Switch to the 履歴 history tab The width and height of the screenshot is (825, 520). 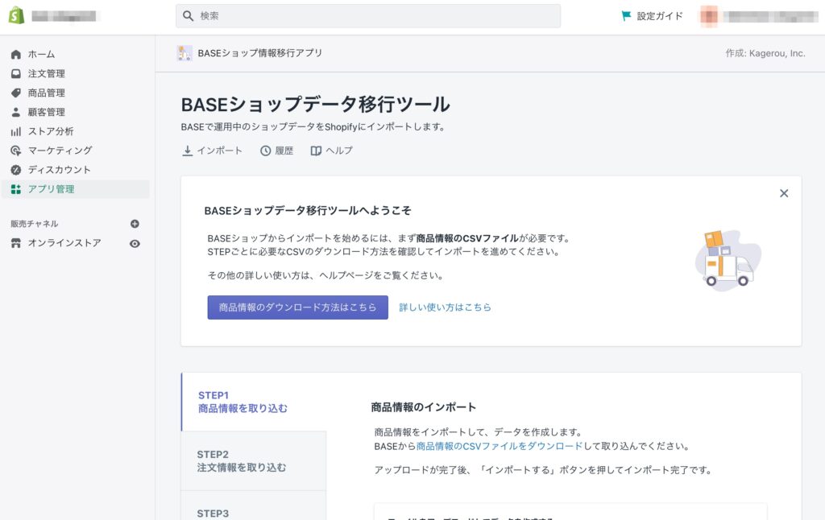pyautogui.click(x=277, y=151)
